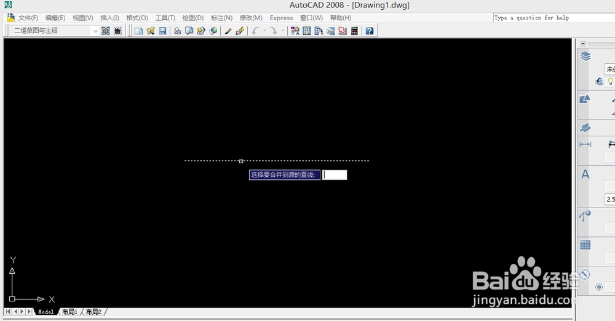Save the drawing with floppy icon
Screen dimensions: 615x321
click(x=162, y=31)
